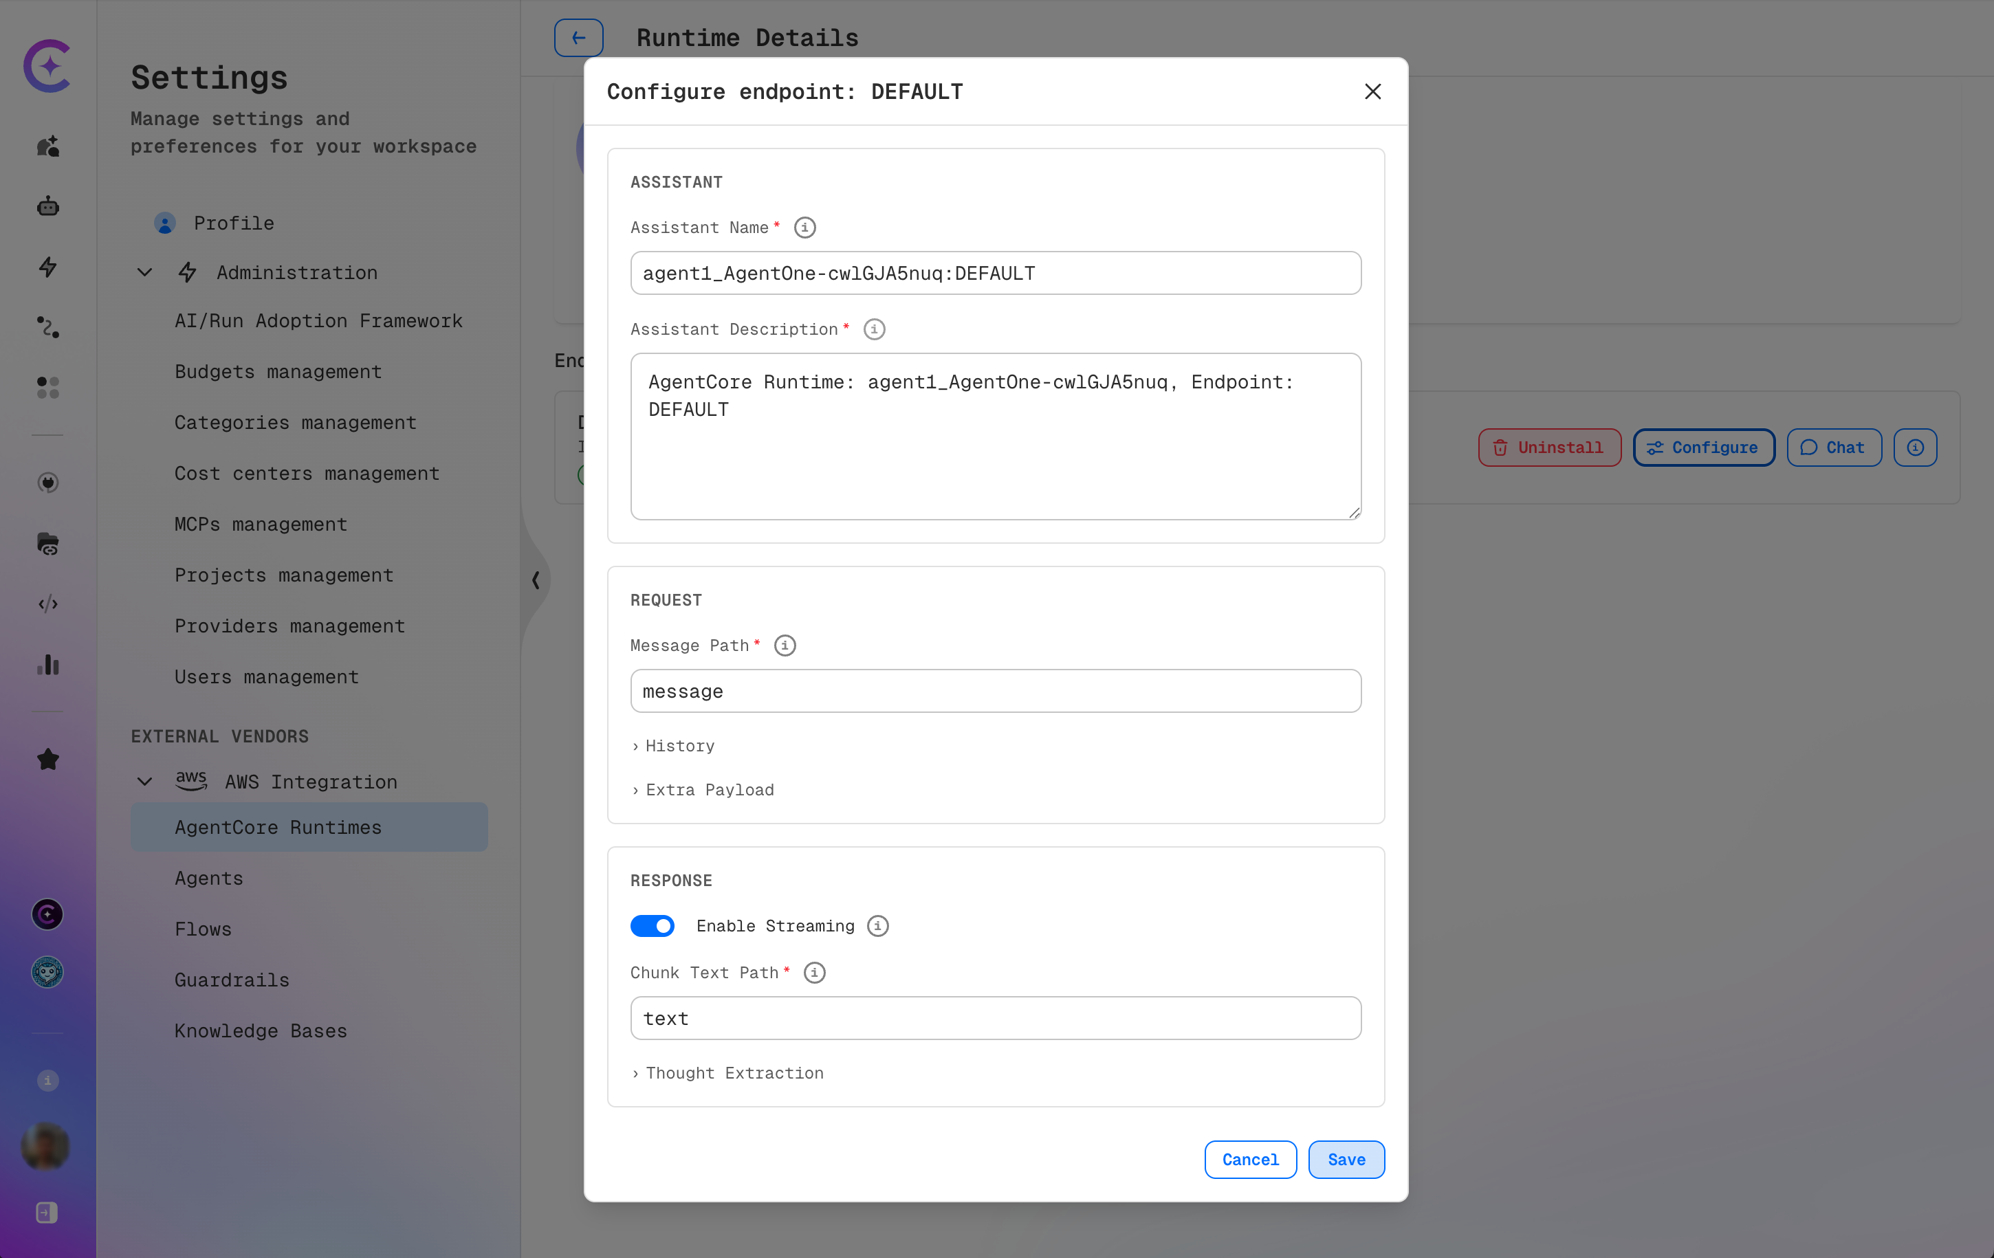
Task: Open Categories management
Action: pyautogui.click(x=295, y=423)
